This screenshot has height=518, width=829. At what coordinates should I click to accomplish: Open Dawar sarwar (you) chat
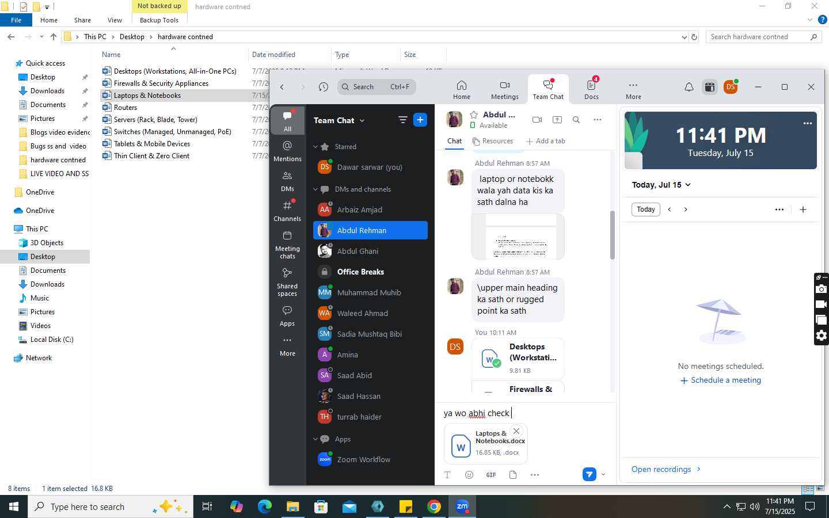coord(370,167)
